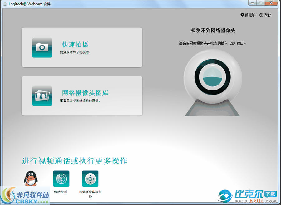281x205 pixels.
Task: Launch the 移动检测 motion detection tool icon
Action: click(x=61, y=179)
